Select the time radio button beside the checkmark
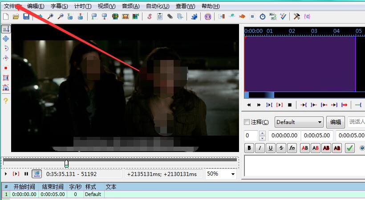 (x=362, y=148)
